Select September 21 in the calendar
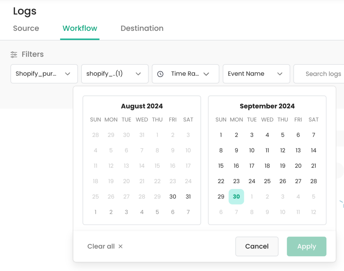This screenshot has height=271, width=344. tap(313, 166)
